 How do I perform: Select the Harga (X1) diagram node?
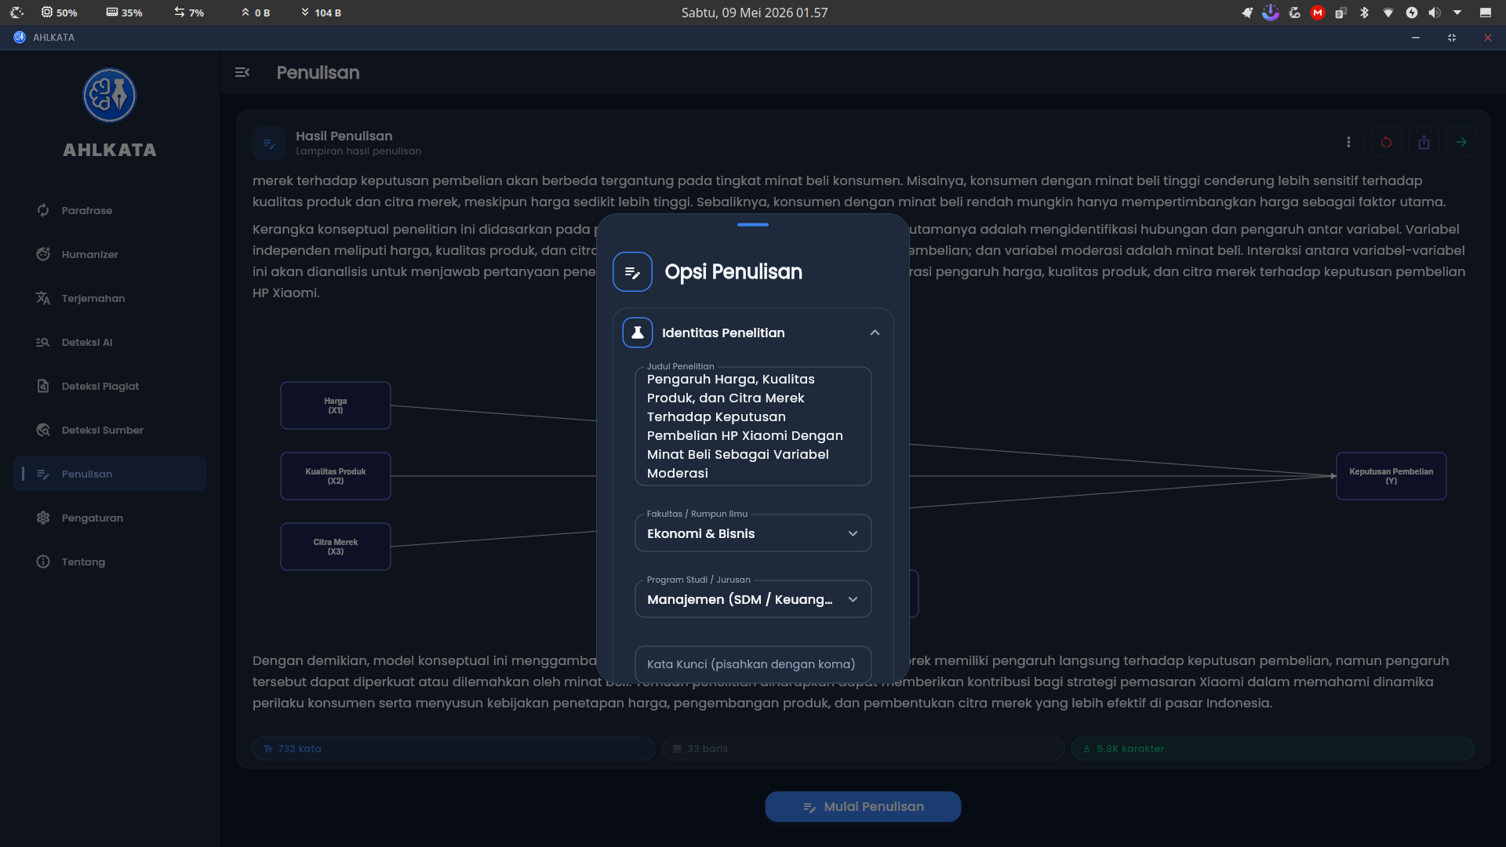pyautogui.click(x=336, y=405)
